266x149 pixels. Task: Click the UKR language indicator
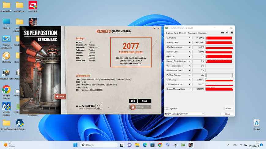click(x=234, y=145)
